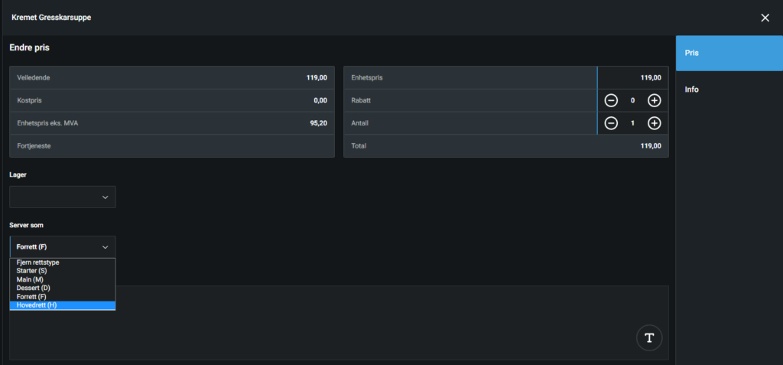Open the Pris tab
This screenshot has width=783, height=365.
729,54
